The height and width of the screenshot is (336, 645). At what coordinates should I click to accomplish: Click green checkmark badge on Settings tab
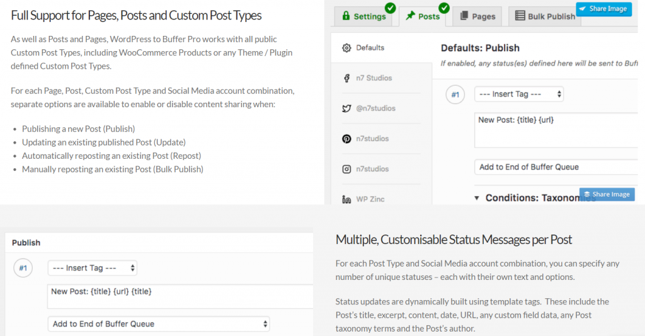point(390,8)
